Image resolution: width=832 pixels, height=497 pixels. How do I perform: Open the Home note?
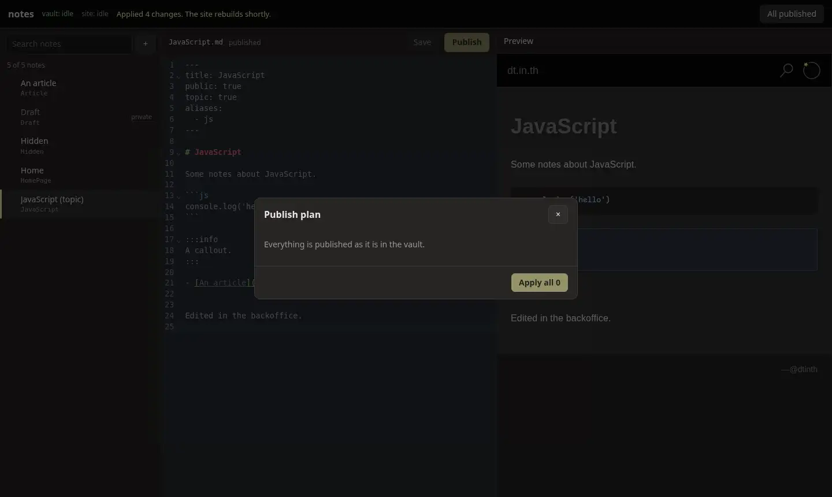point(80,175)
